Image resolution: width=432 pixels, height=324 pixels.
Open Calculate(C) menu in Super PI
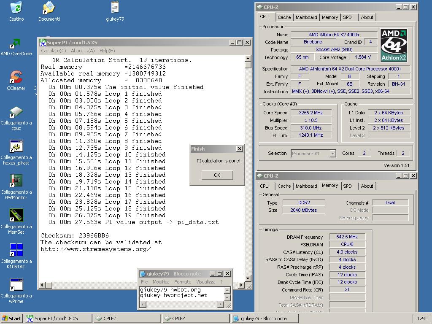point(54,51)
